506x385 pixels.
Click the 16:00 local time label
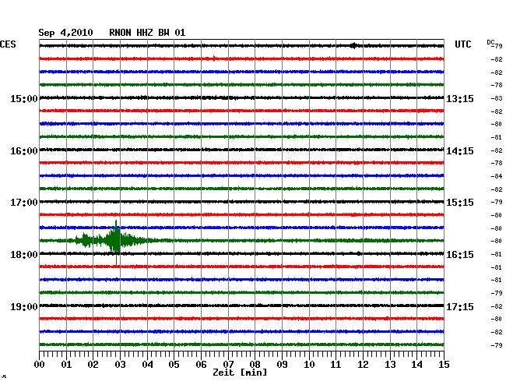pos(24,151)
